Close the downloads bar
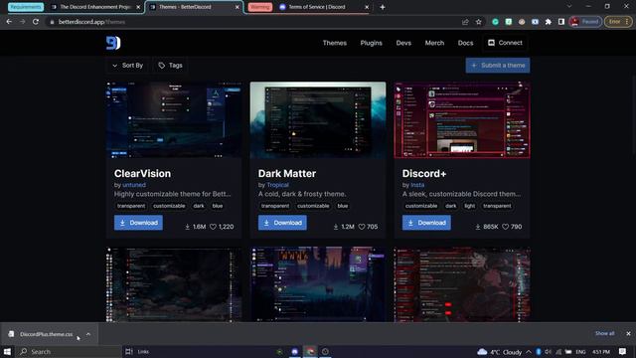The image size is (636, 358). 628,334
